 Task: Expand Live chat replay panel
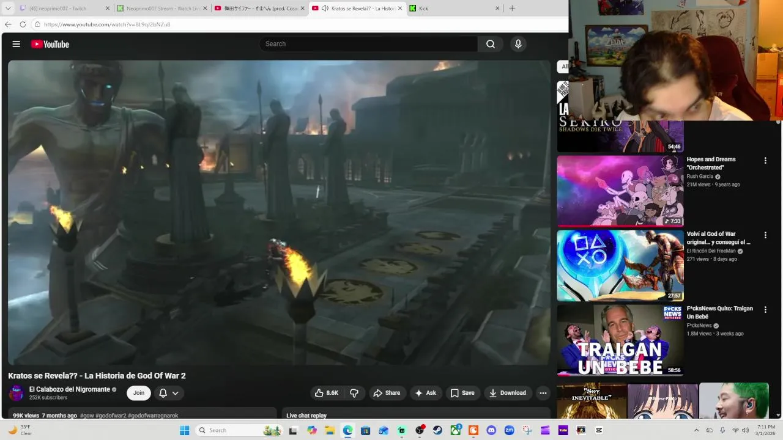click(418, 415)
